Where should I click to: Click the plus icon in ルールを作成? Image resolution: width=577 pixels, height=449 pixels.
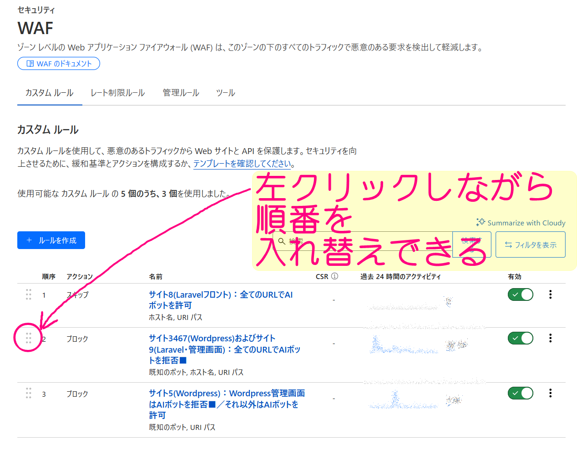coord(29,240)
